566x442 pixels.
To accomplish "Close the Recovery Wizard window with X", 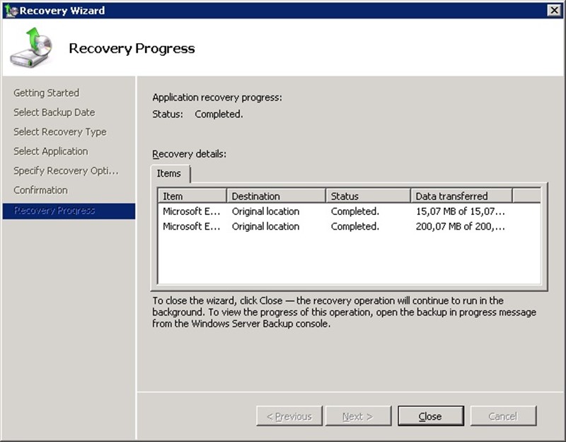I will pos(554,10).
